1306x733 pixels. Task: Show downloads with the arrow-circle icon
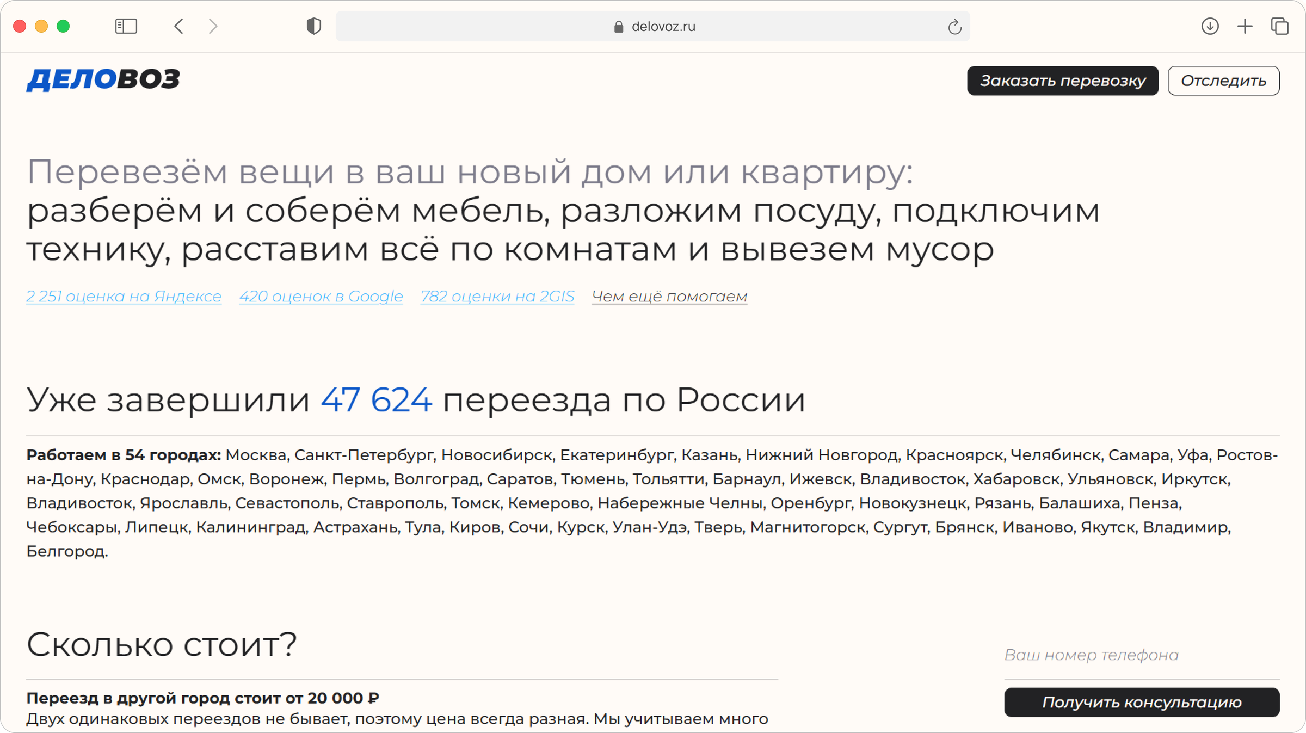pyautogui.click(x=1210, y=26)
